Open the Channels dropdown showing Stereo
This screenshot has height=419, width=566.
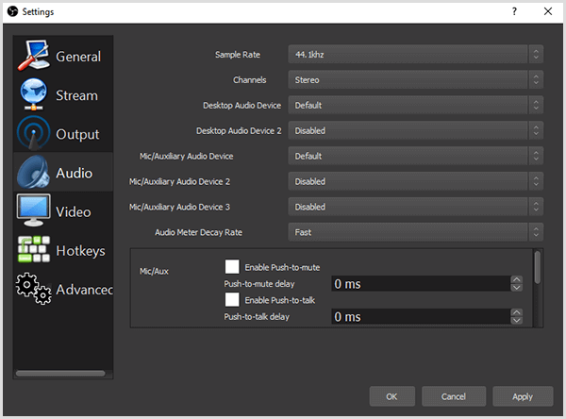click(415, 80)
